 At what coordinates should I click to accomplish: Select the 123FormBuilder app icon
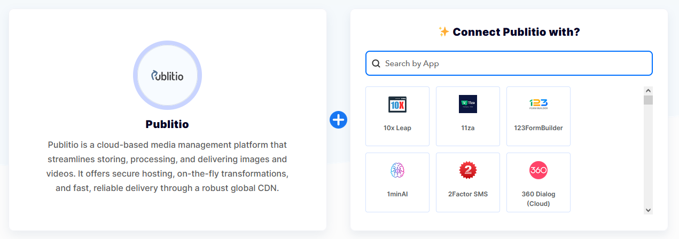(x=538, y=104)
